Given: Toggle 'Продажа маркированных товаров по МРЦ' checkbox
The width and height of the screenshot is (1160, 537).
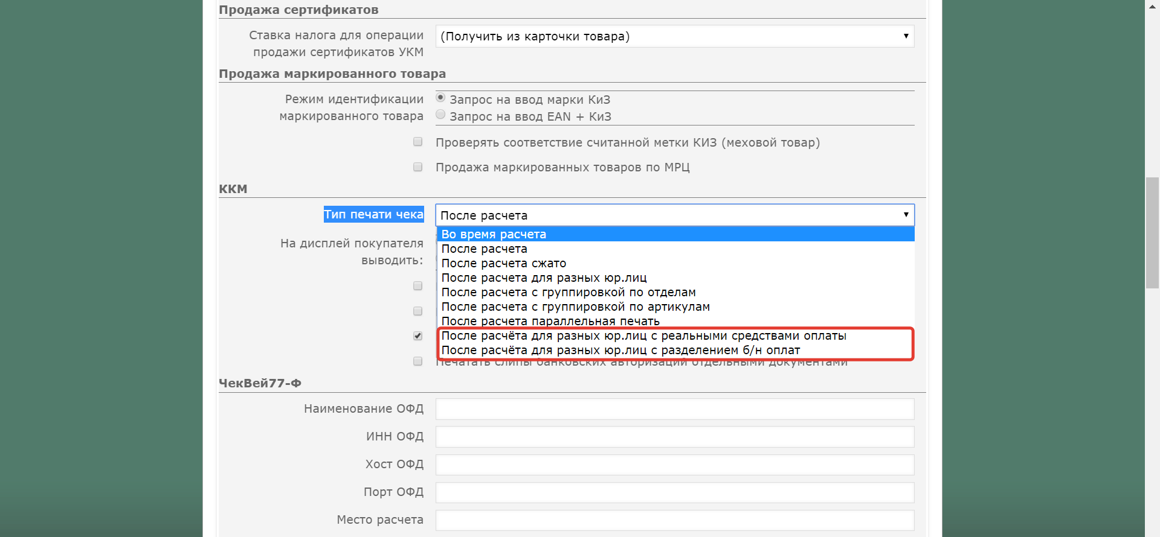Looking at the screenshot, I should click(417, 167).
